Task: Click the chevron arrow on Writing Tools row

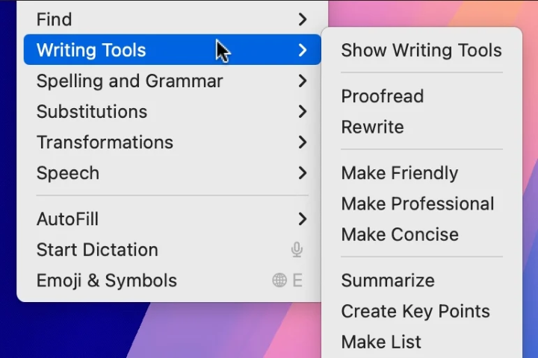Action: coord(303,50)
